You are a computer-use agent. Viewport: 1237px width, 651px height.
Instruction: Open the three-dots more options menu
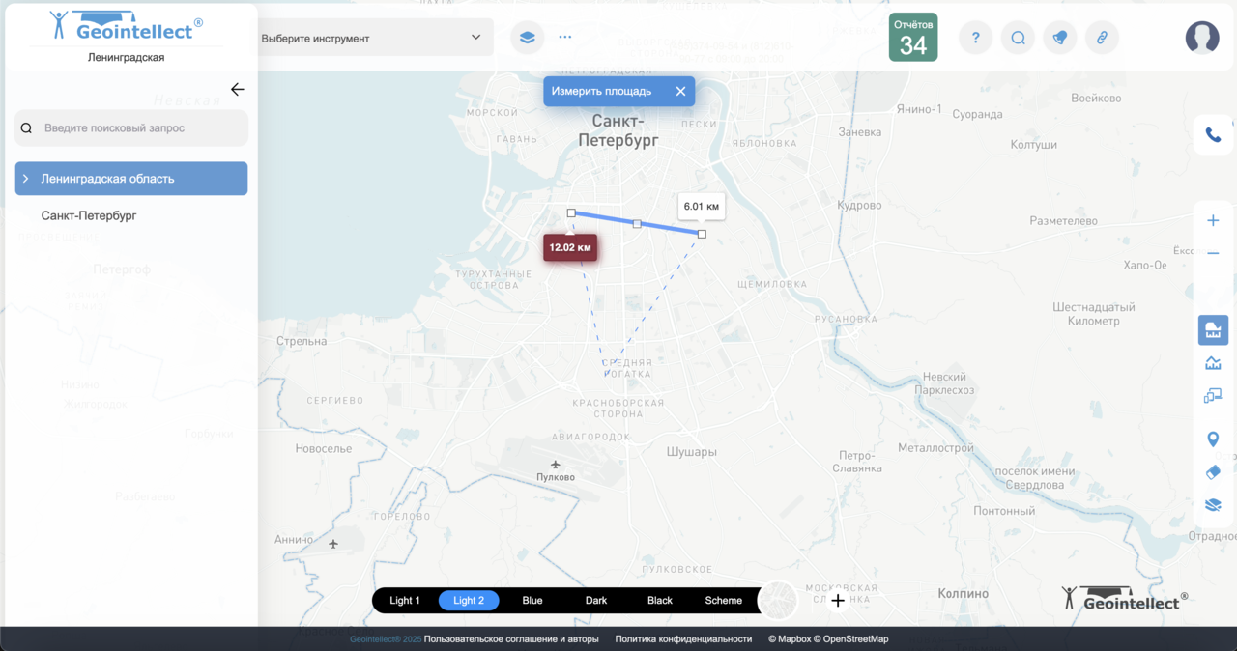(565, 38)
